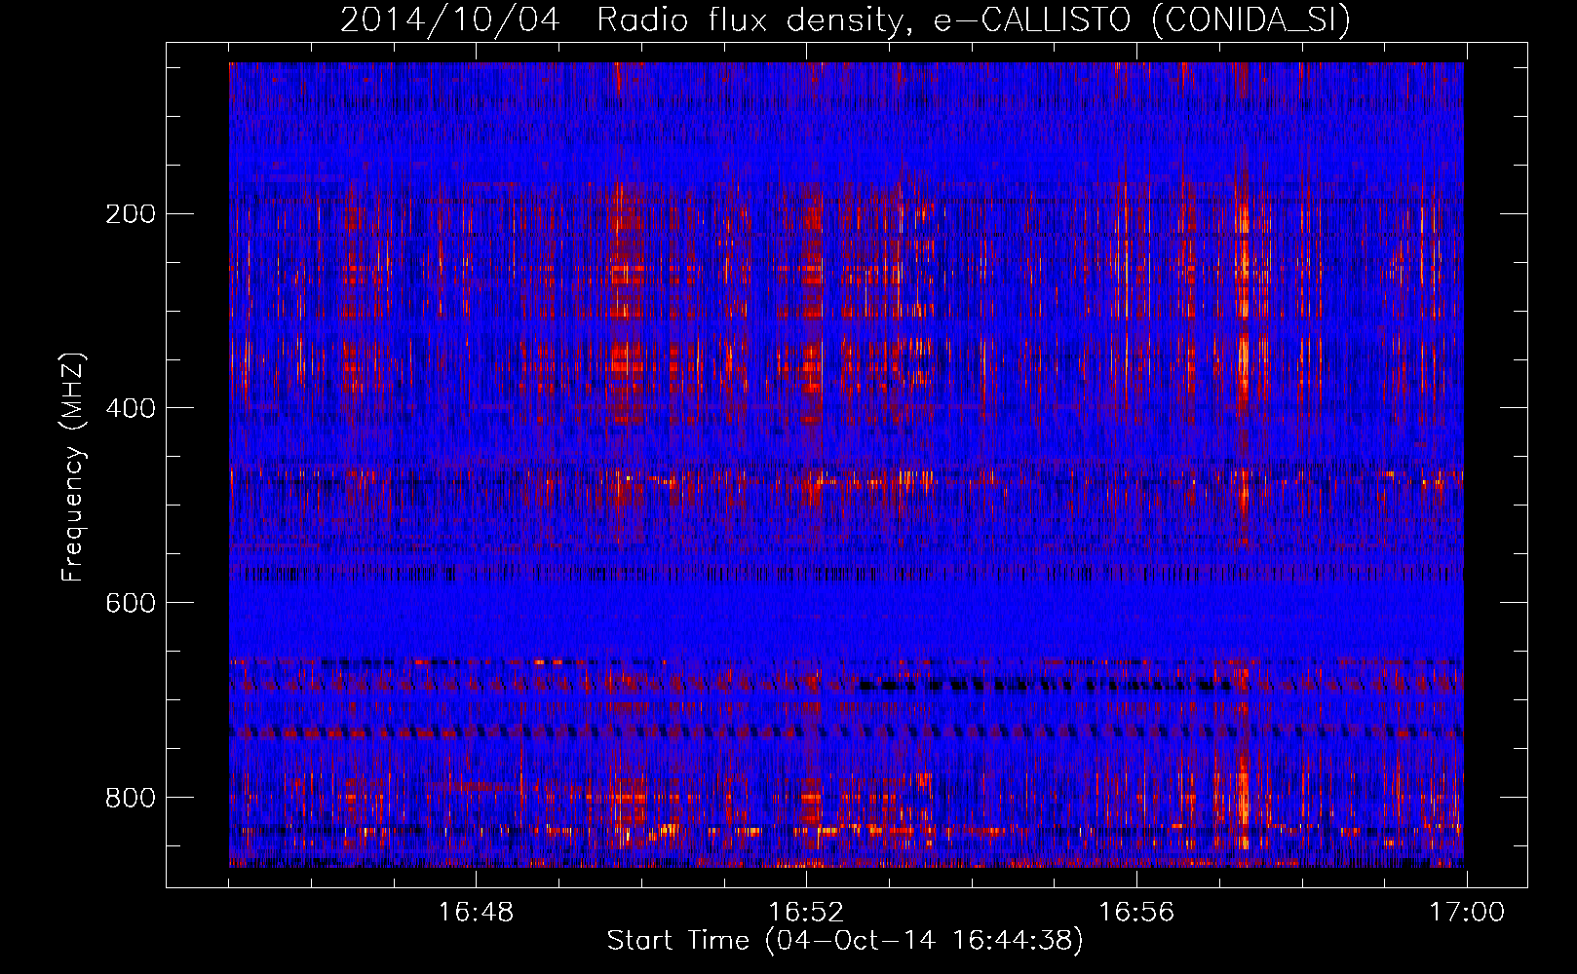Click the 400 frequency tick label
Screen dimensions: 1577x974
(x=131, y=408)
